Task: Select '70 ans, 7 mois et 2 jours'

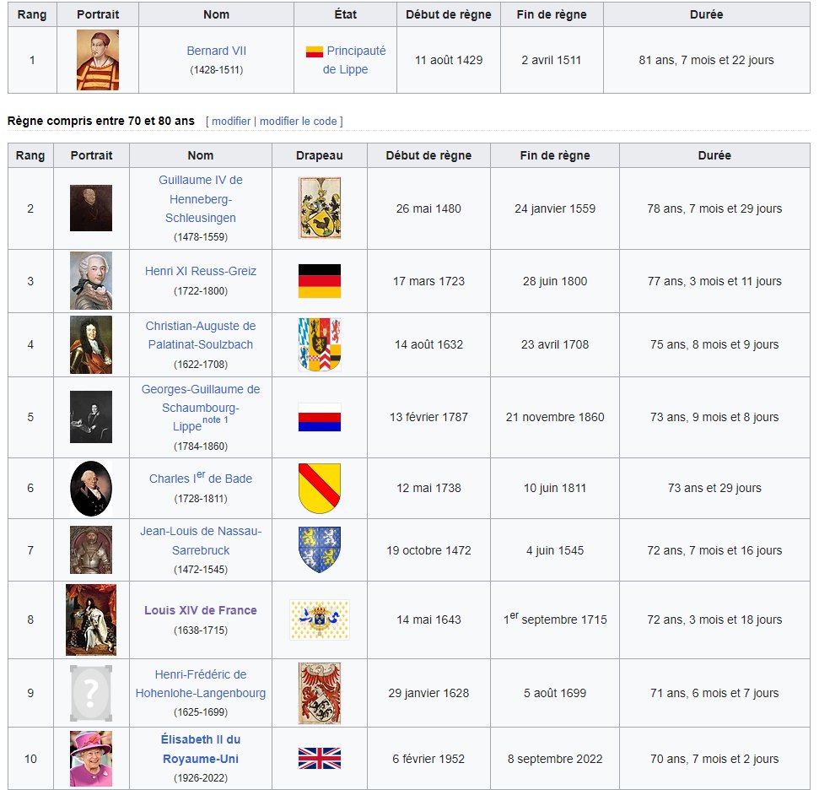Action: (x=714, y=759)
